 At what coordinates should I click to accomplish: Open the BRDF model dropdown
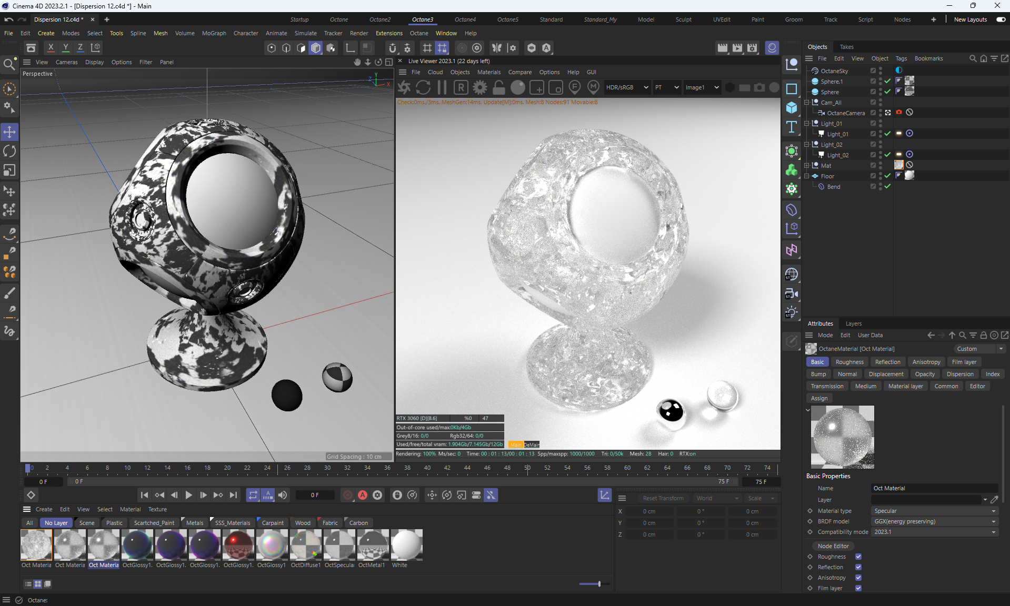click(935, 521)
